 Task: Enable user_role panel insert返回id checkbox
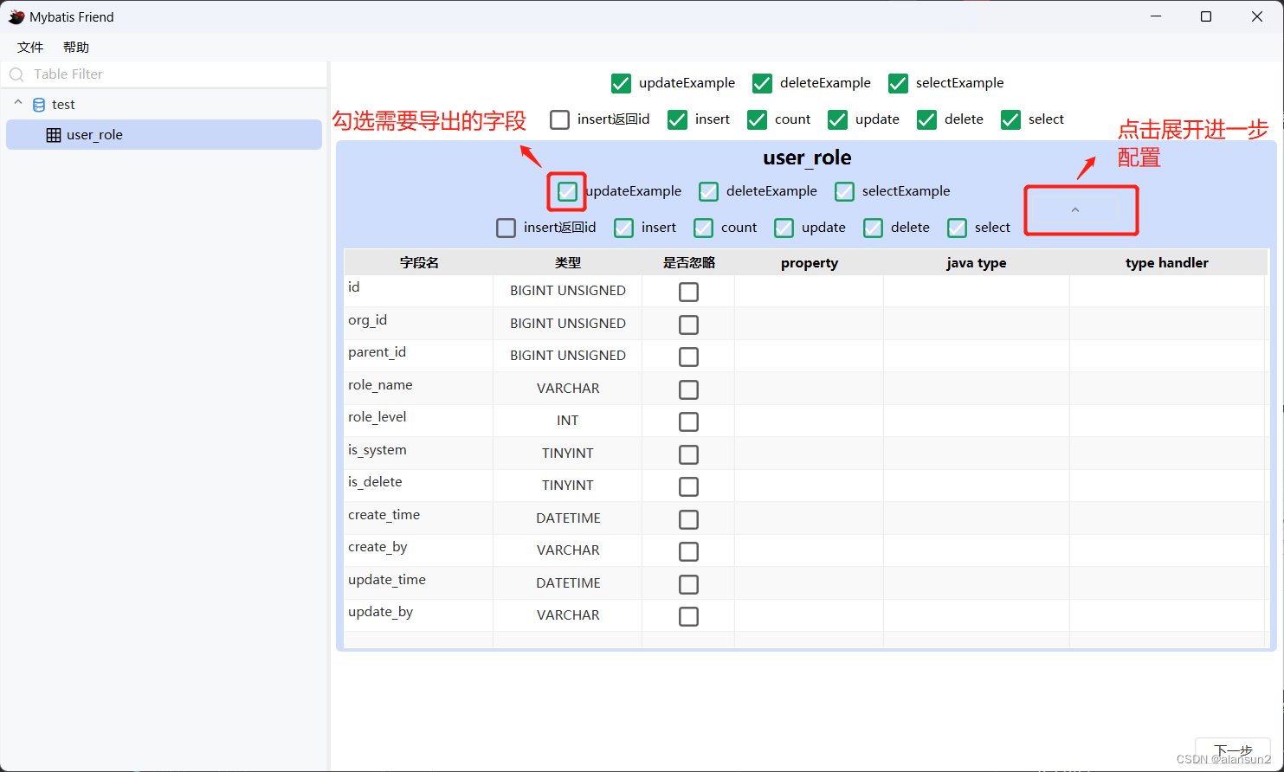(506, 228)
